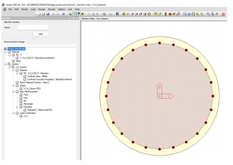Collapse the Perimeter tree node
Viewport: 233px width, 165px height.
point(17,106)
